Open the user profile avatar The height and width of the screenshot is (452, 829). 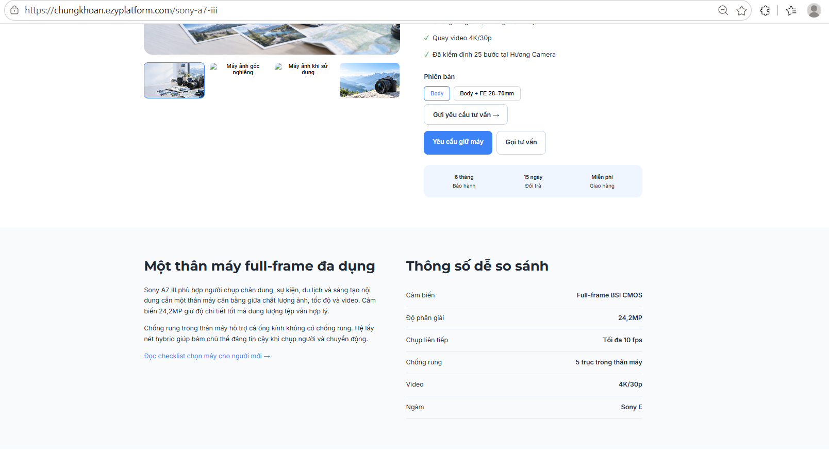coord(814,10)
